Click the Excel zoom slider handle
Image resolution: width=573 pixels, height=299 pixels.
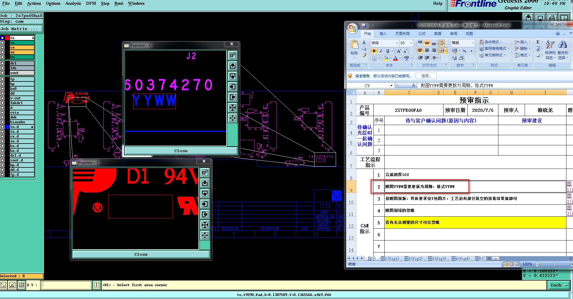[x=554, y=264]
